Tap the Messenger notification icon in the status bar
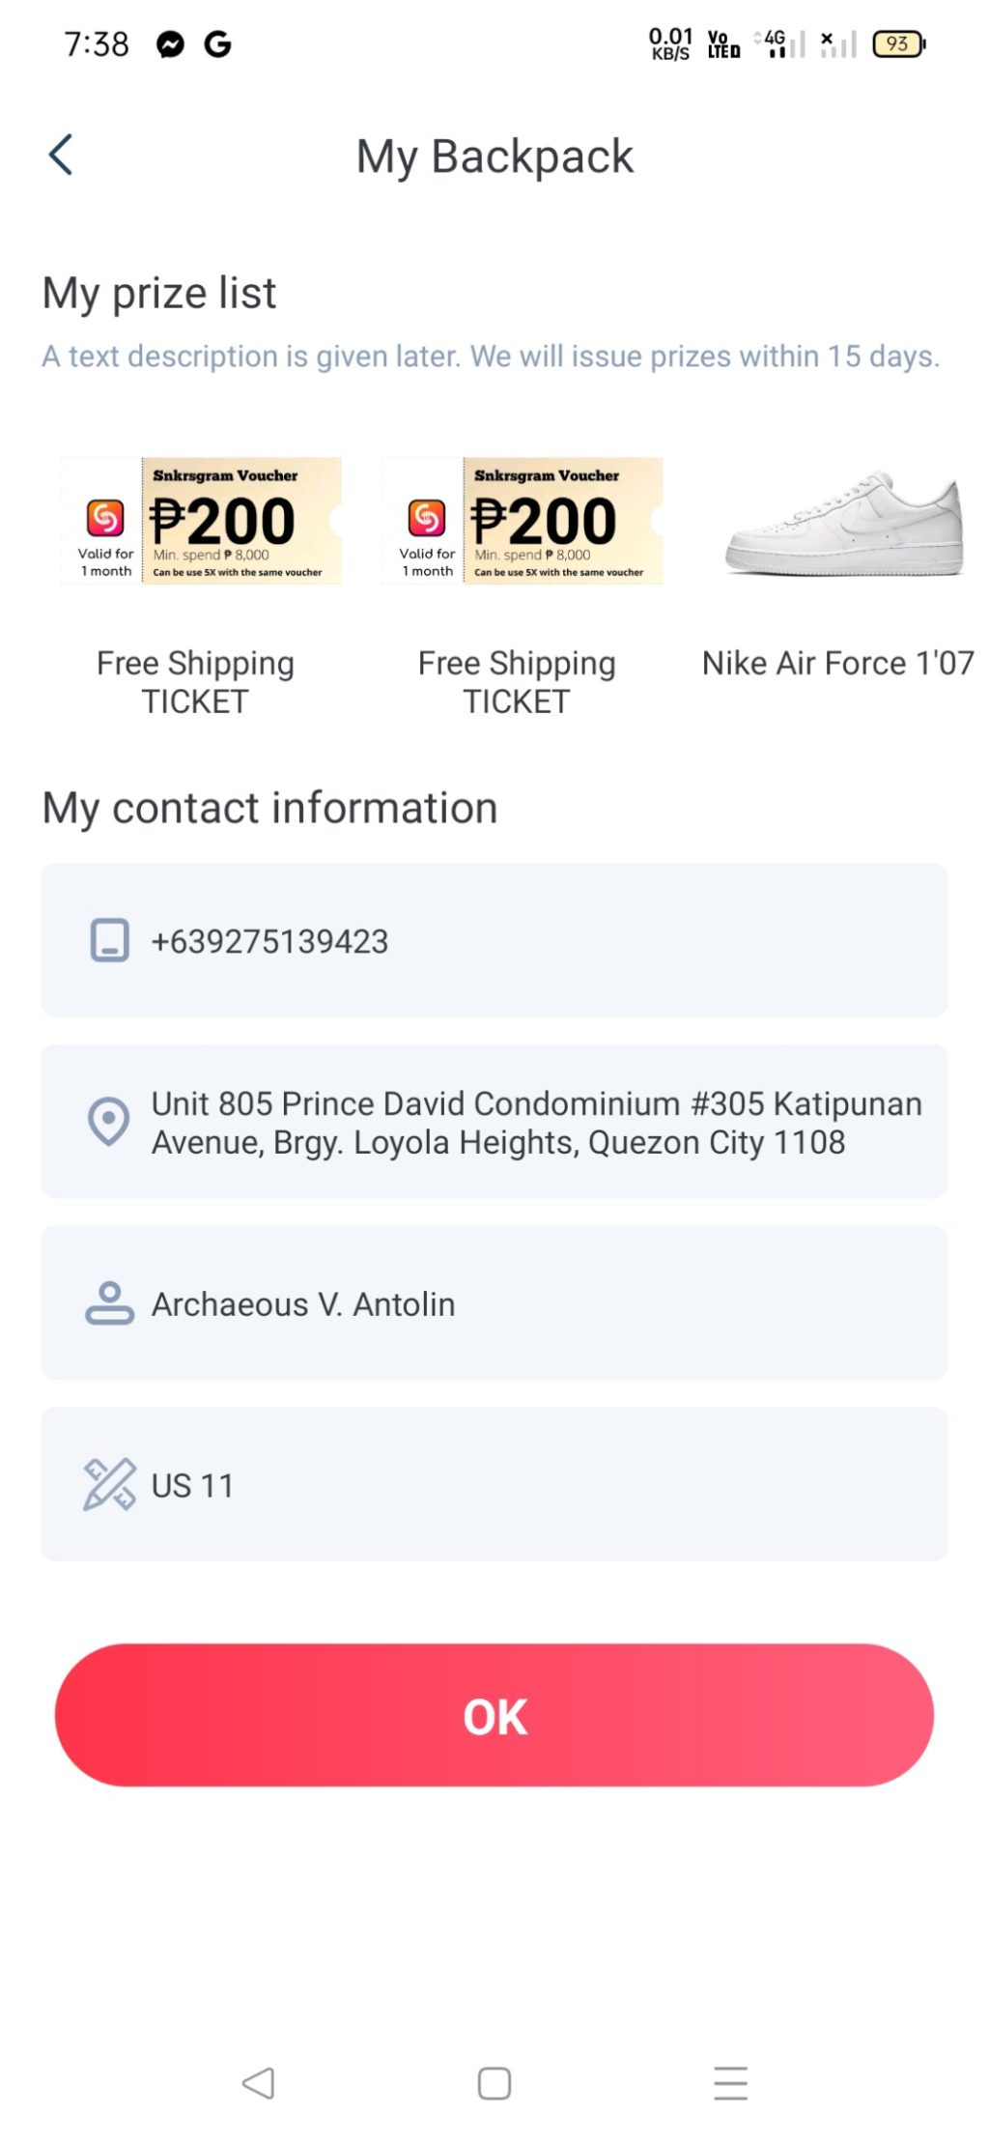 [x=171, y=44]
